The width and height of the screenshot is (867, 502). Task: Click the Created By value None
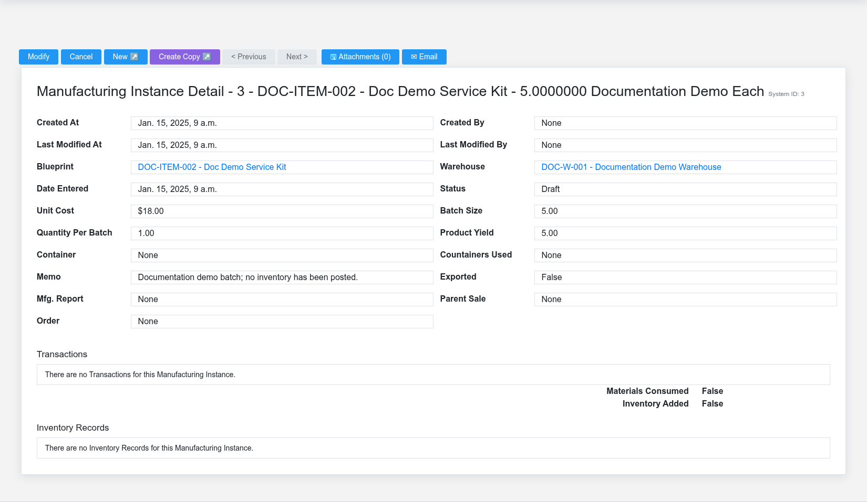685,123
